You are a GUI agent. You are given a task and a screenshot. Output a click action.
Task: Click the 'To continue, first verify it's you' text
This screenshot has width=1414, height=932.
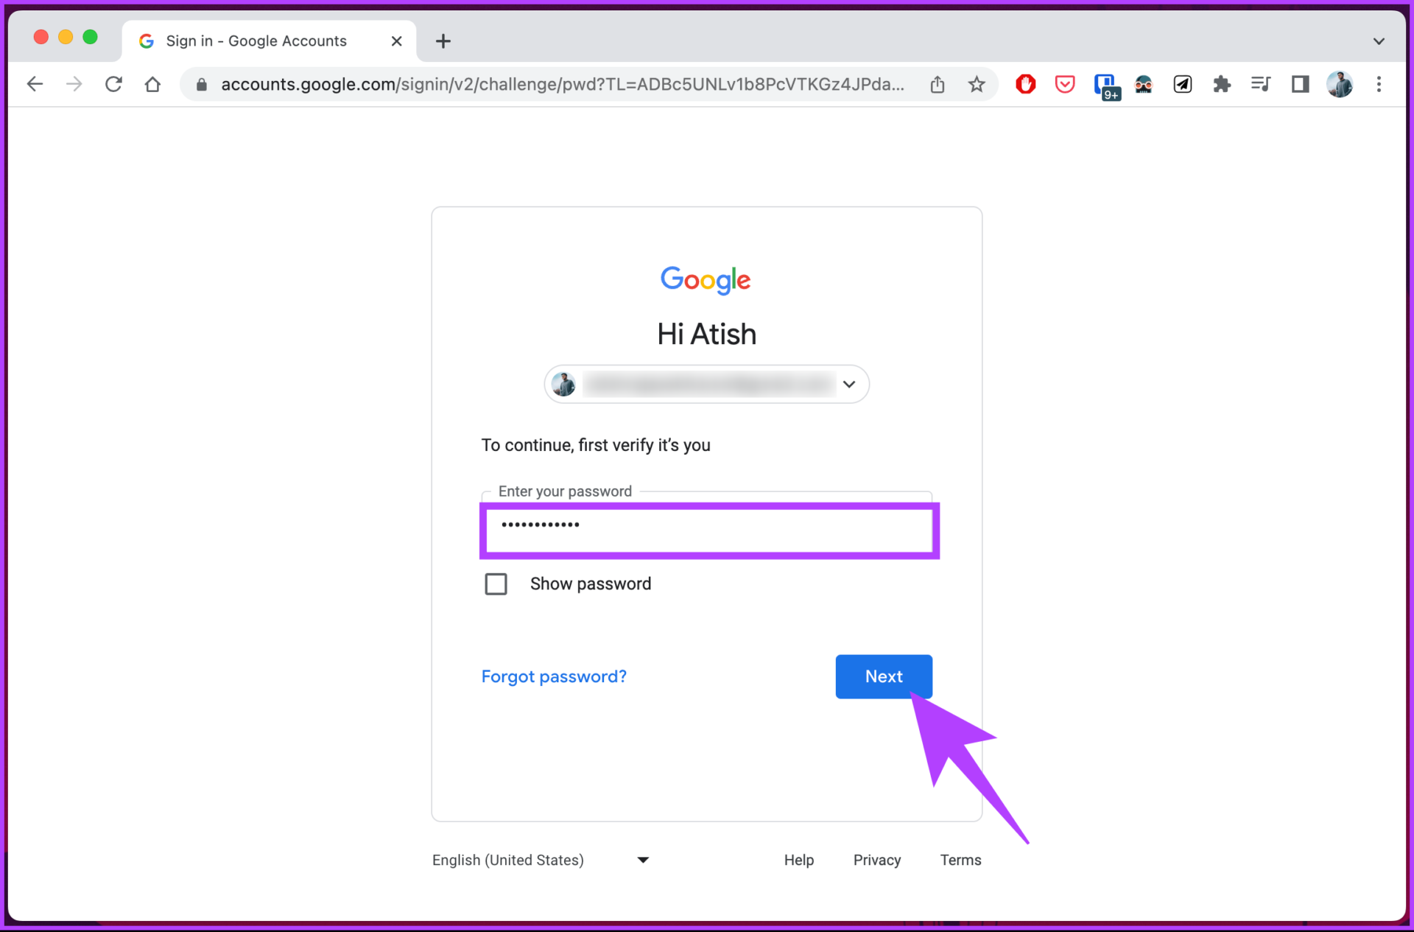click(596, 445)
